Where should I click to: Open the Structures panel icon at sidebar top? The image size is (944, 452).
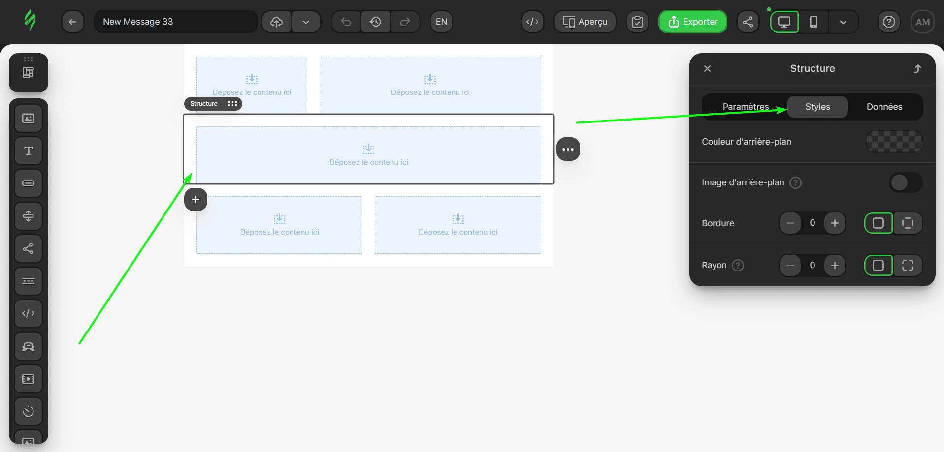28,72
